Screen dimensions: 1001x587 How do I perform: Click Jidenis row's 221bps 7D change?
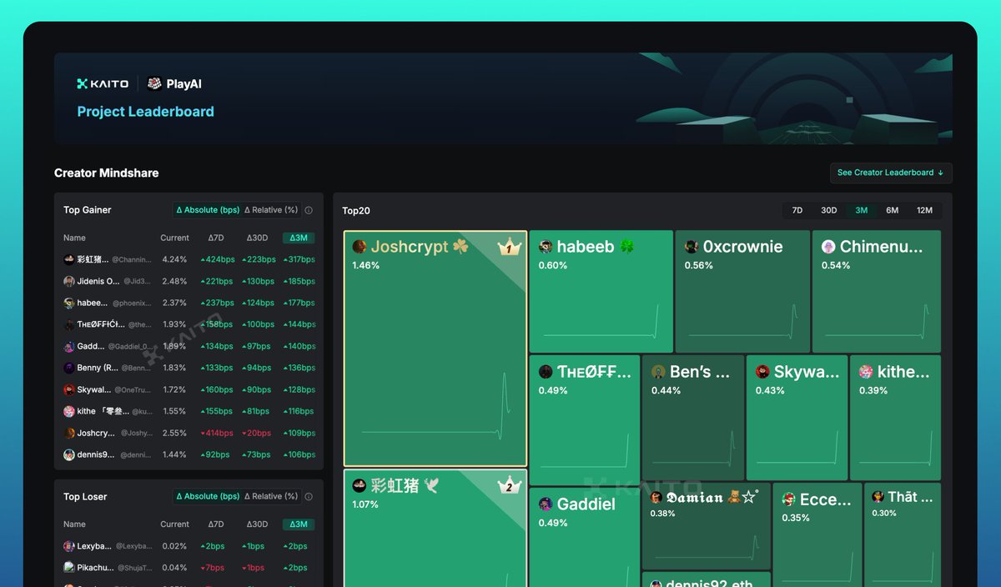pos(217,281)
